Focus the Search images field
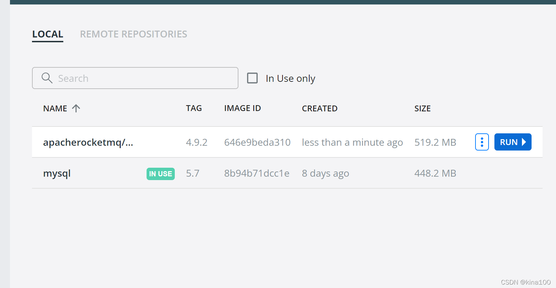This screenshot has width=556, height=288. pos(135,78)
